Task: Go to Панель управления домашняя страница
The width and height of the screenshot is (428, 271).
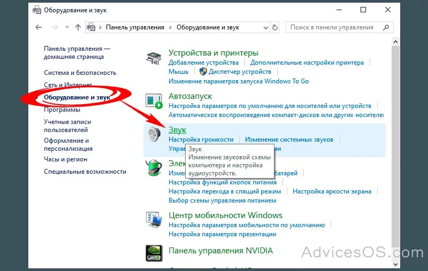Action: [x=77, y=52]
